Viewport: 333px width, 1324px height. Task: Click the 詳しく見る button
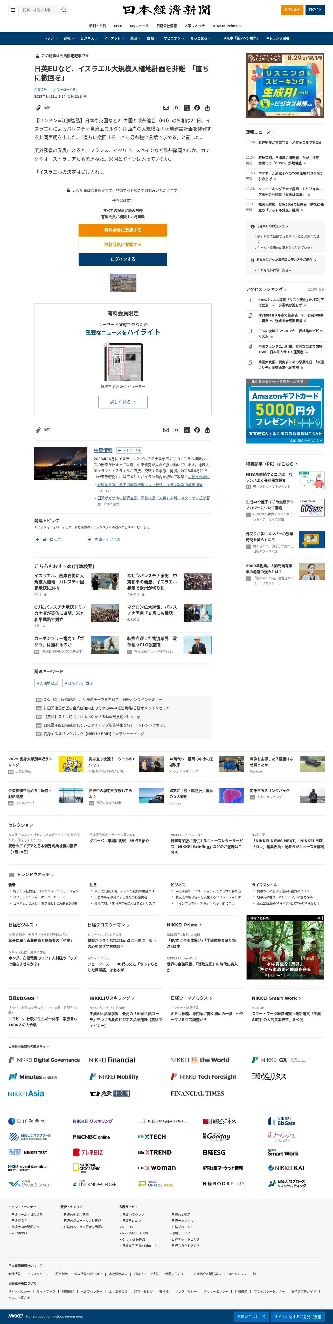coord(123,402)
